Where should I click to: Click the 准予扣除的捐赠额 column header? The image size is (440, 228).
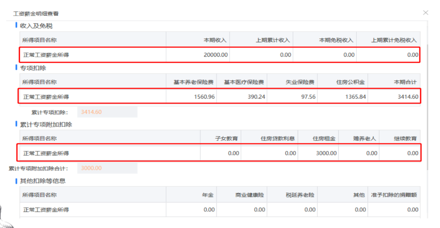pyautogui.click(x=394, y=195)
